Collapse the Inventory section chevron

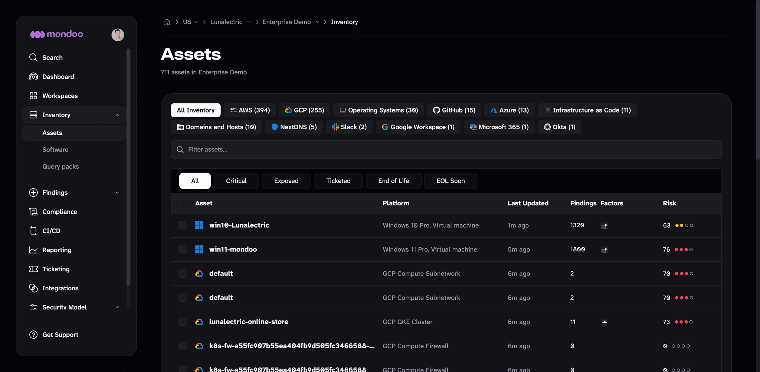(x=117, y=115)
